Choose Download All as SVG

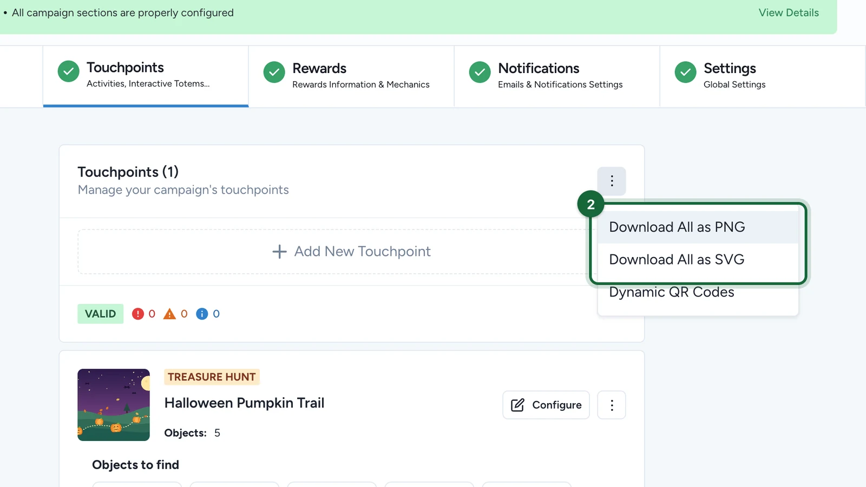click(698, 260)
